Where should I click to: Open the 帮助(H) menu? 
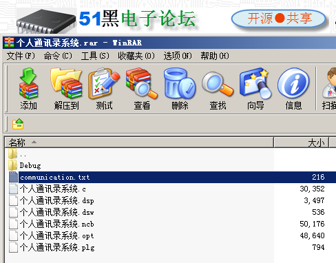pyautogui.click(x=215, y=56)
